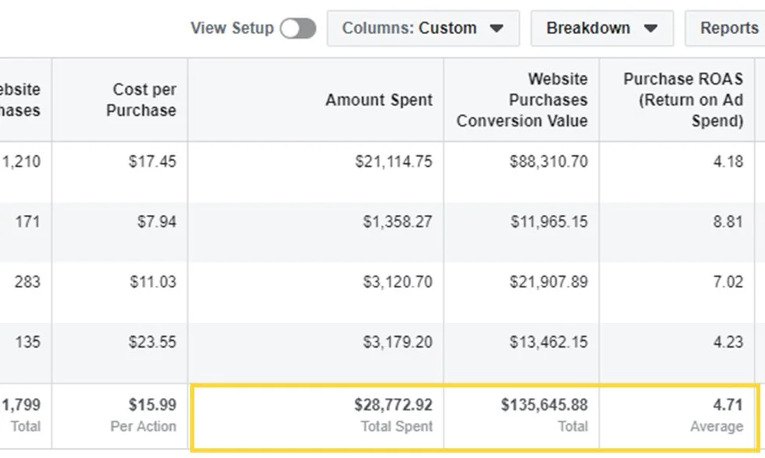Select the 4.23 ROAS cell

coord(728,342)
